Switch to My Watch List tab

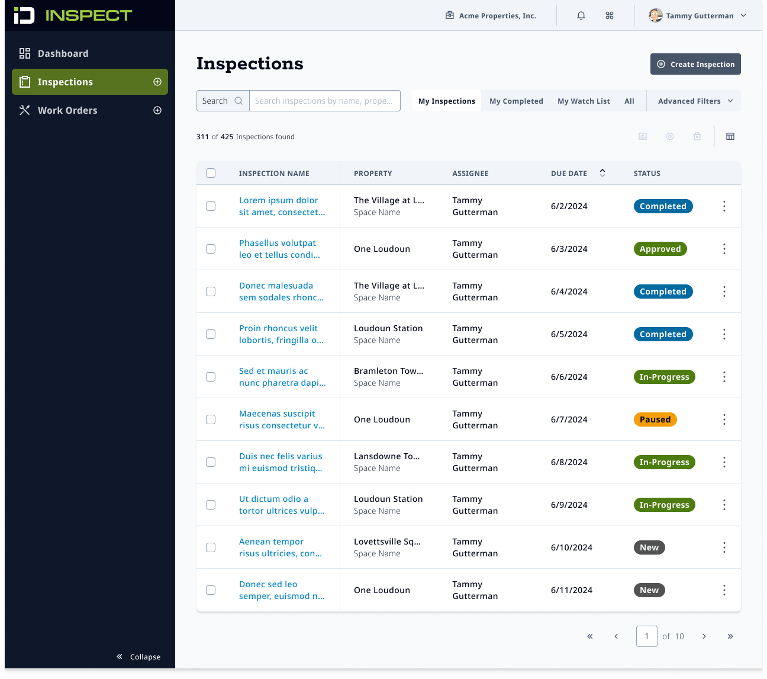[584, 101]
